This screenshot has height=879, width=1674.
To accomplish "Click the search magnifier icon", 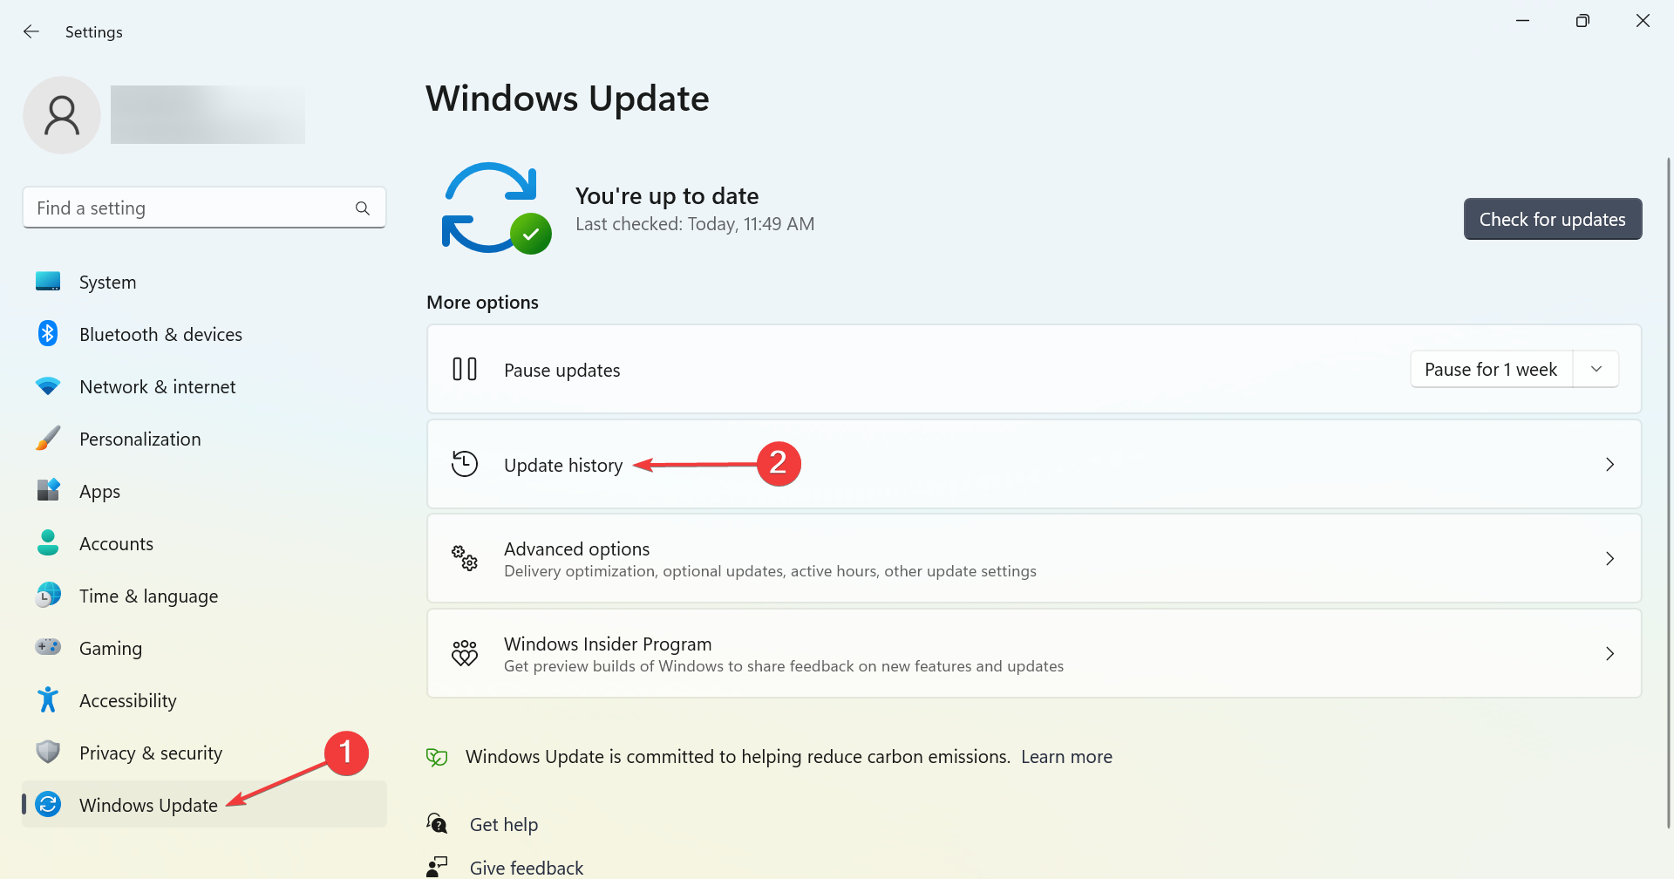I will point(363,208).
